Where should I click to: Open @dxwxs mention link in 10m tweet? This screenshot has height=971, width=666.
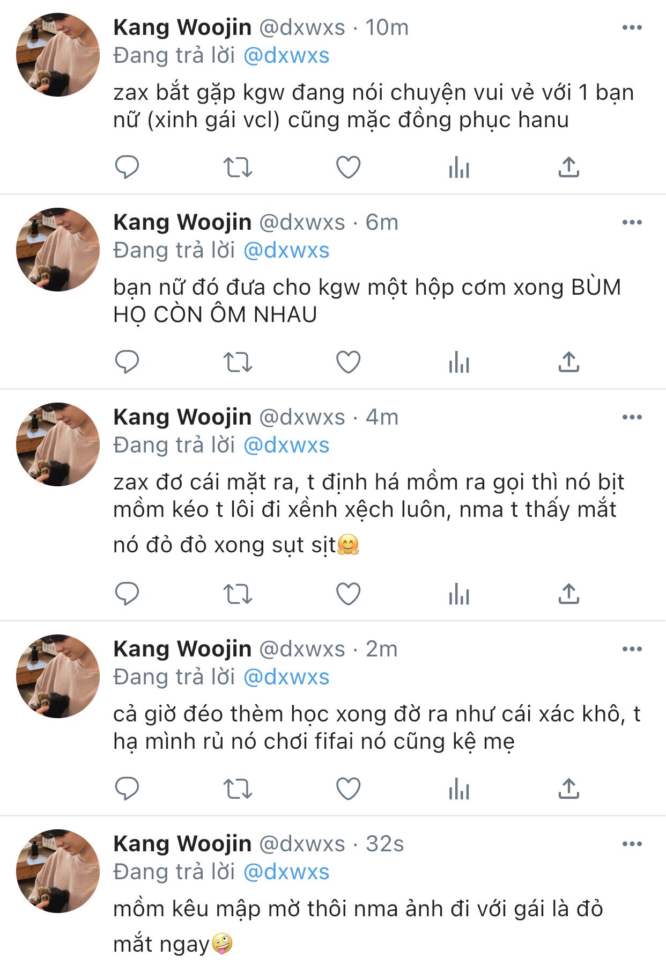click(x=286, y=56)
